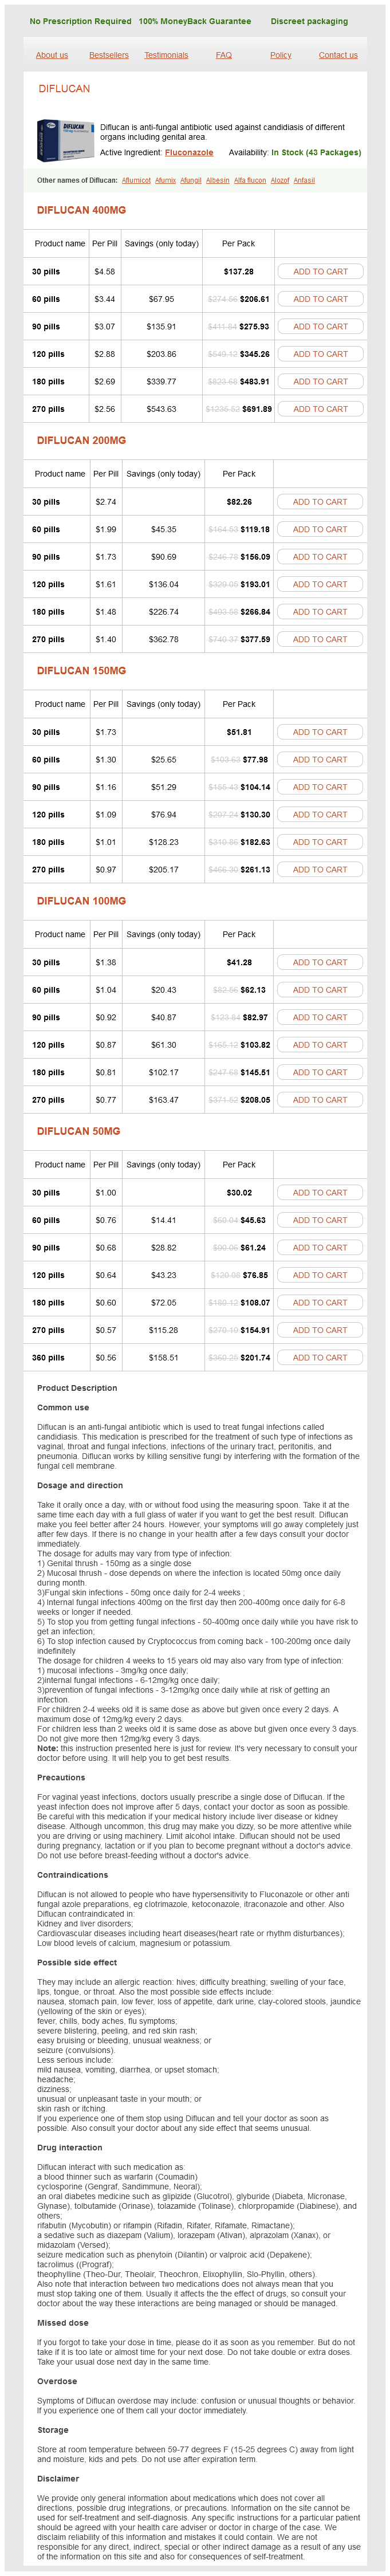Add 120 pills of Diflucan 100mg to cart
The image size is (390, 2576).
[x=320, y=1045]
